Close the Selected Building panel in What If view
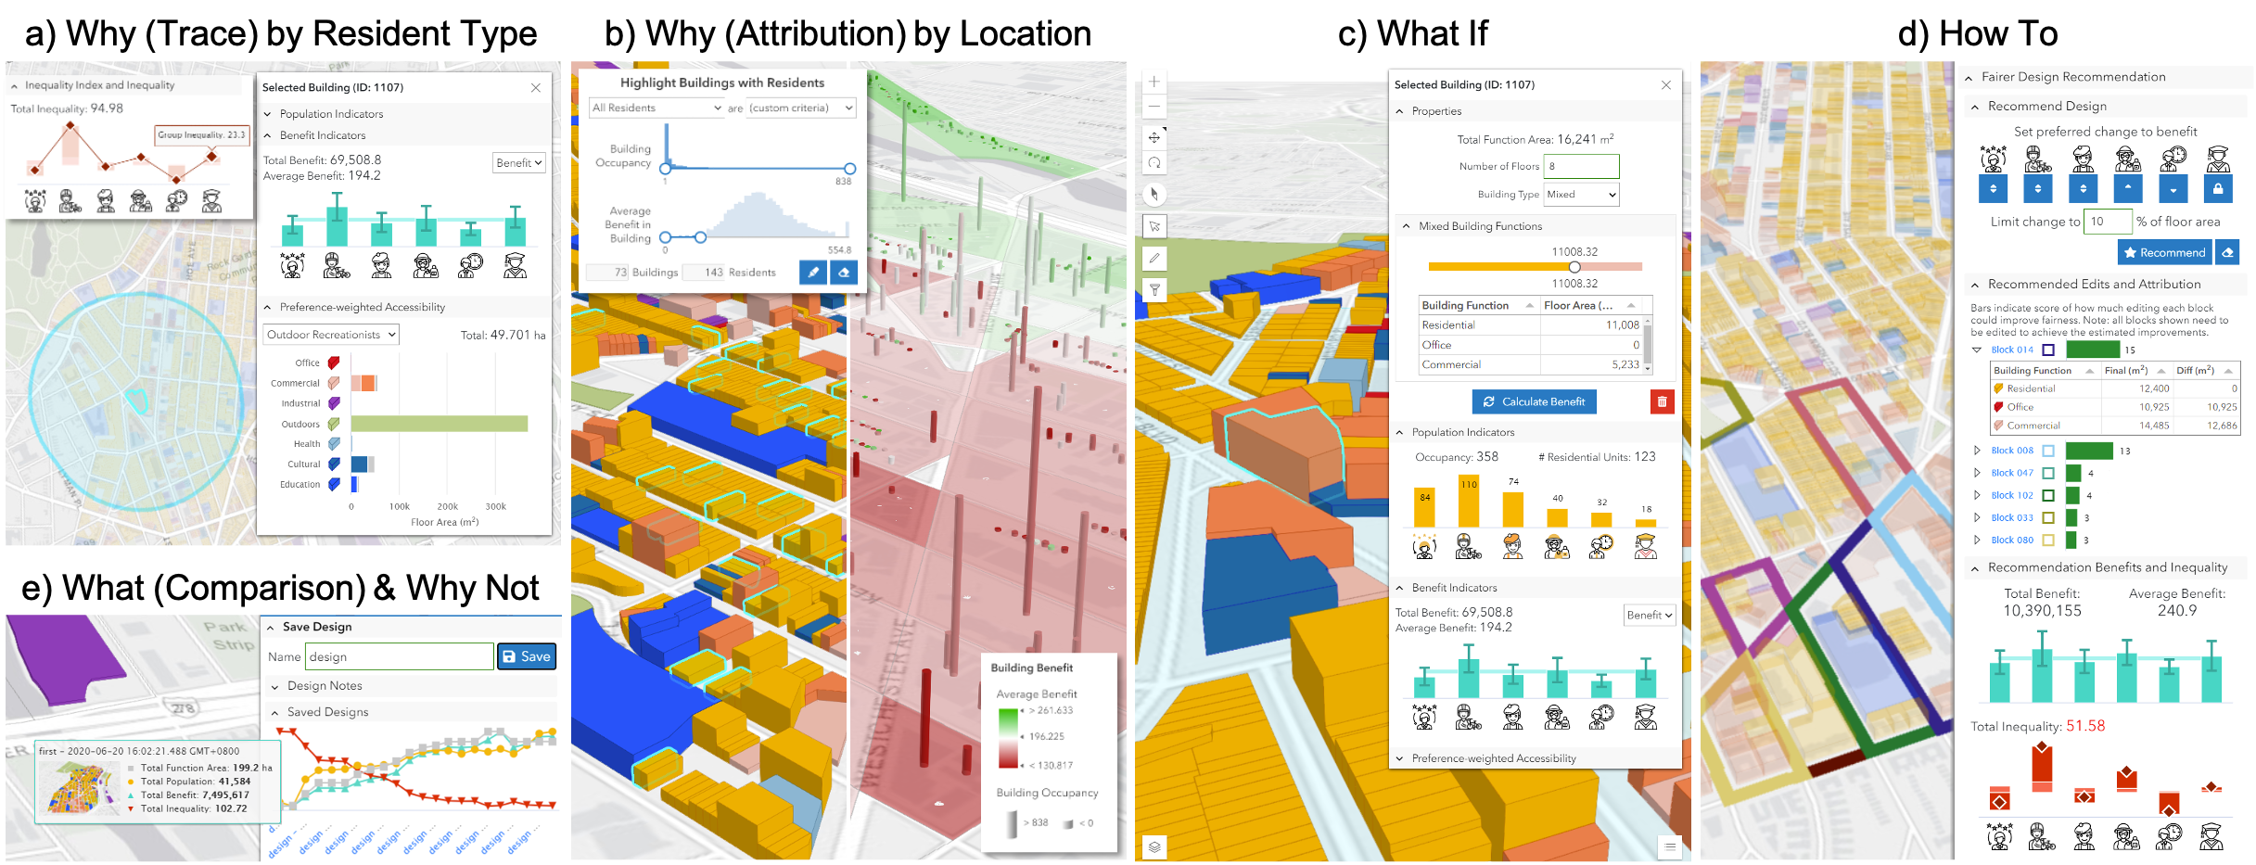 click(1665, 84)
